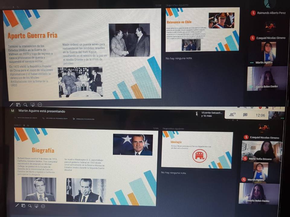Open the browser extensions puzzle icon
This screenshot has width=290, height=217.
[x=267, y=107]
